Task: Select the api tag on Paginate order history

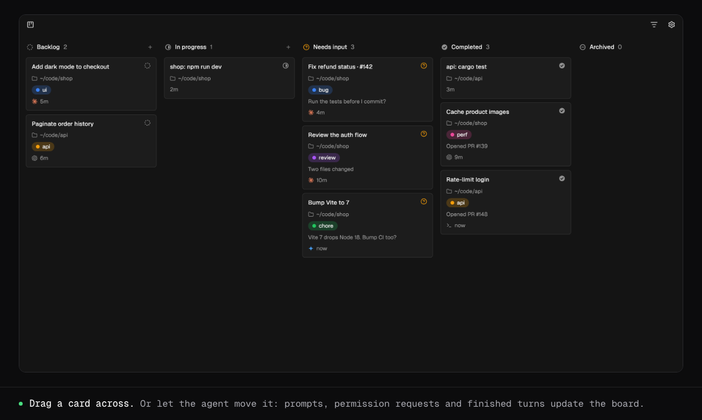Action: (43, 147)
